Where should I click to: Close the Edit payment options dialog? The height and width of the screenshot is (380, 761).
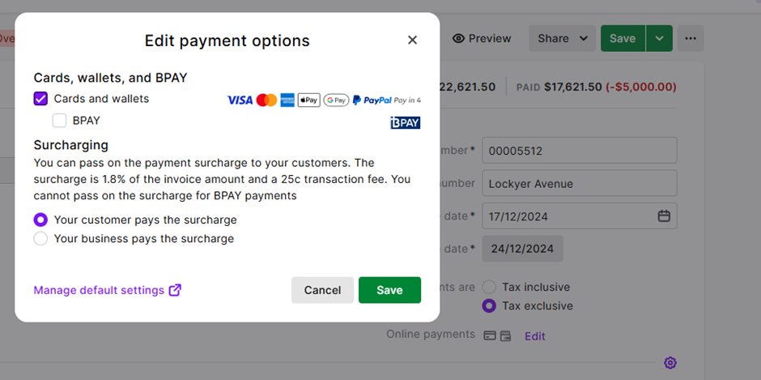point(412,40)
